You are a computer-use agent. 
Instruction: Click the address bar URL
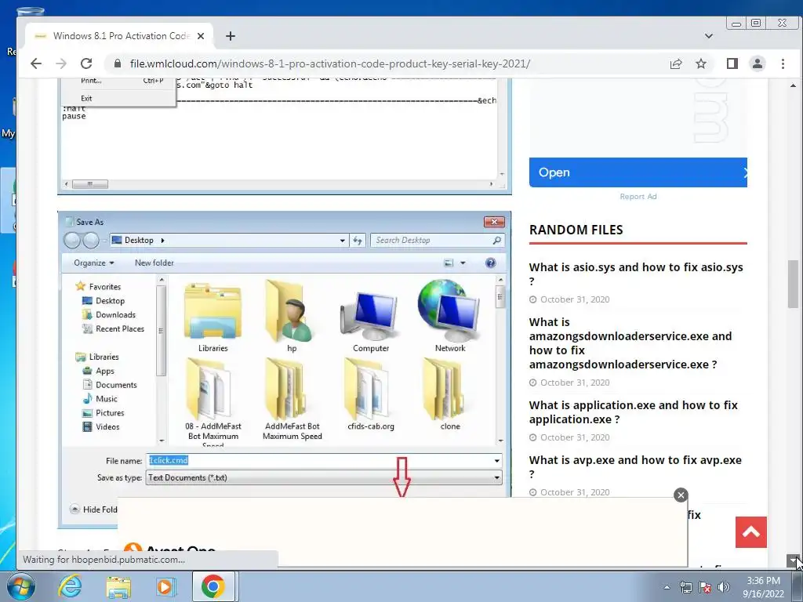[x=330, y=63]
